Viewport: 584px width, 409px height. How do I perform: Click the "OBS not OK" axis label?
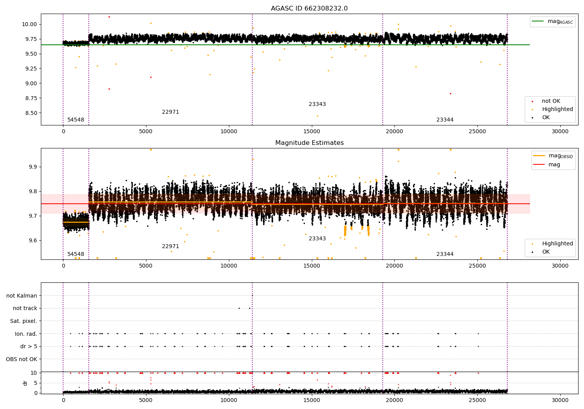[x=22, y=359]
